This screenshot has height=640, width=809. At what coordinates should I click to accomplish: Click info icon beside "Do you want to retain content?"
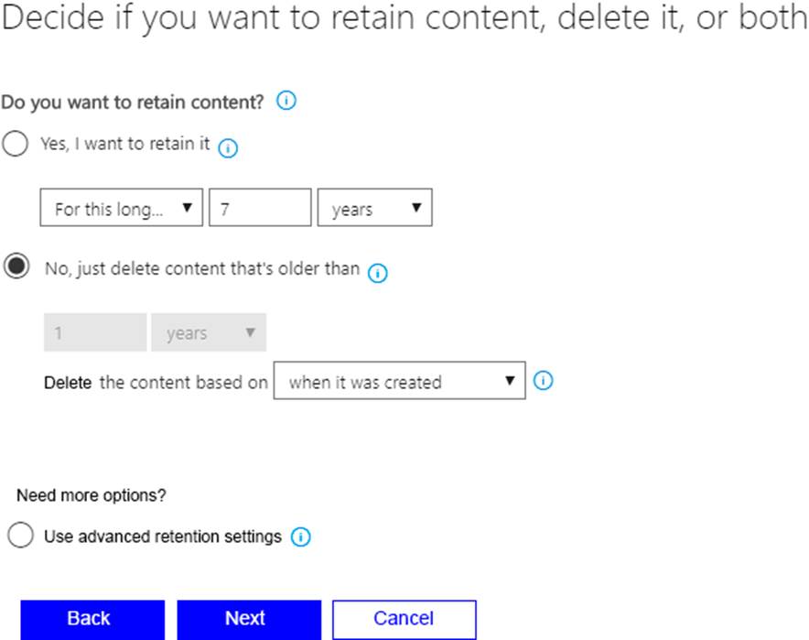(x=286, y=102)
